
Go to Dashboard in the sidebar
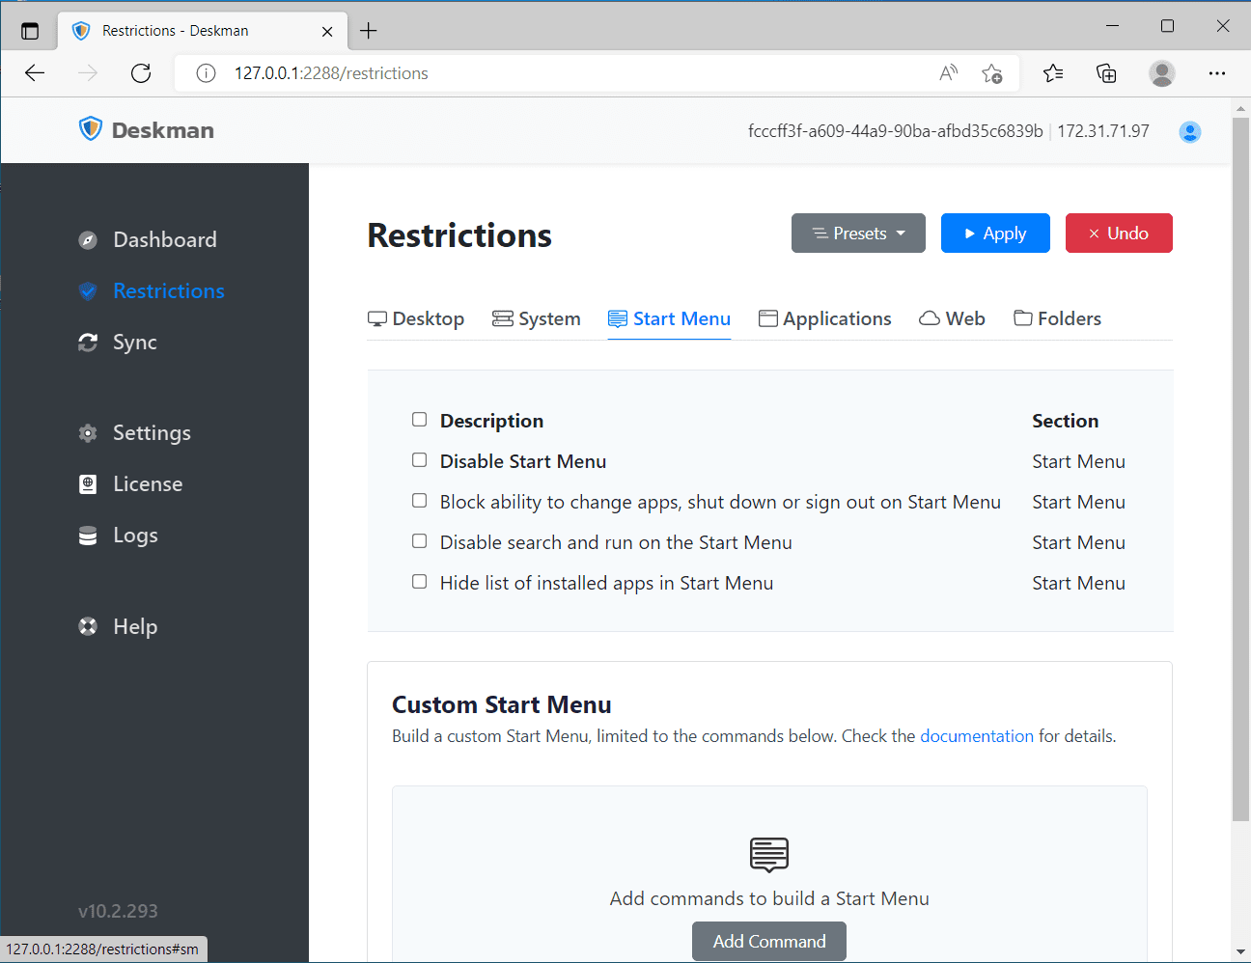pyautogui.click(x=165, y=240)
